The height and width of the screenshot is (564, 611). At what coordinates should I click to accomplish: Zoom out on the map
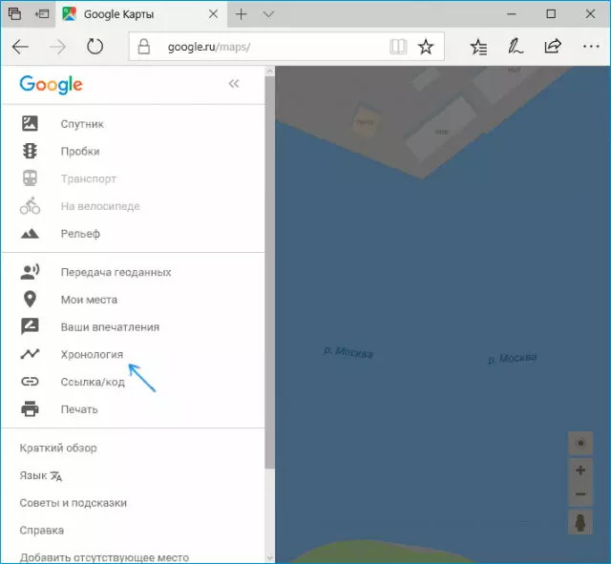580,494
